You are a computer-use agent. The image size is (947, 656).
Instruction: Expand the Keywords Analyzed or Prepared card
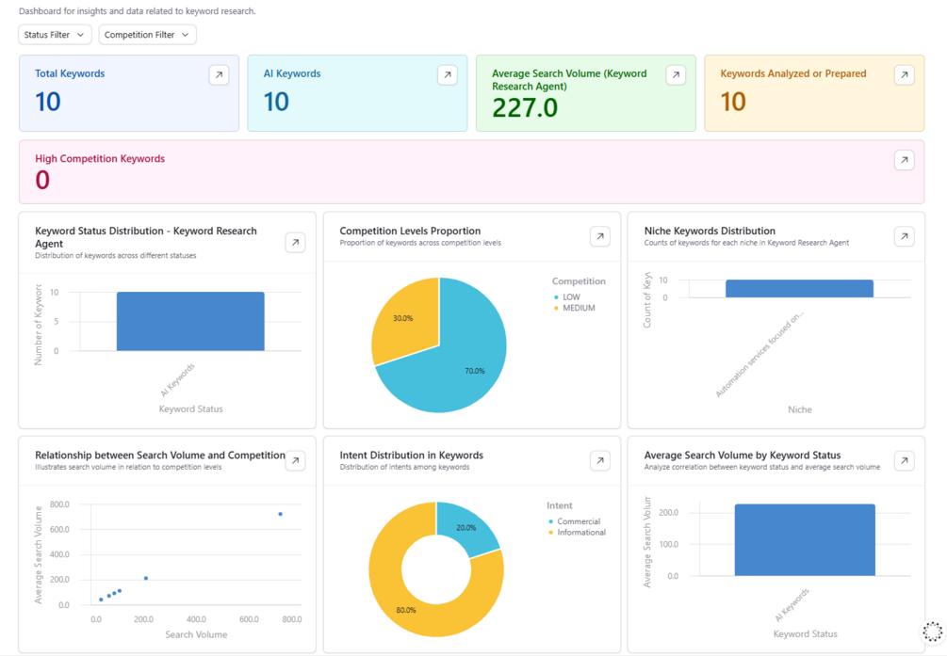pyautogui.click(x=904, y=75)
